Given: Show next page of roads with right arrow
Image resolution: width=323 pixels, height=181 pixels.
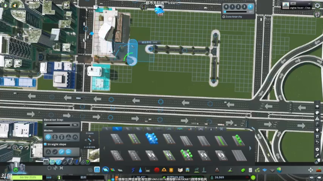Looking at the screenshot, I should coord(250,148).
